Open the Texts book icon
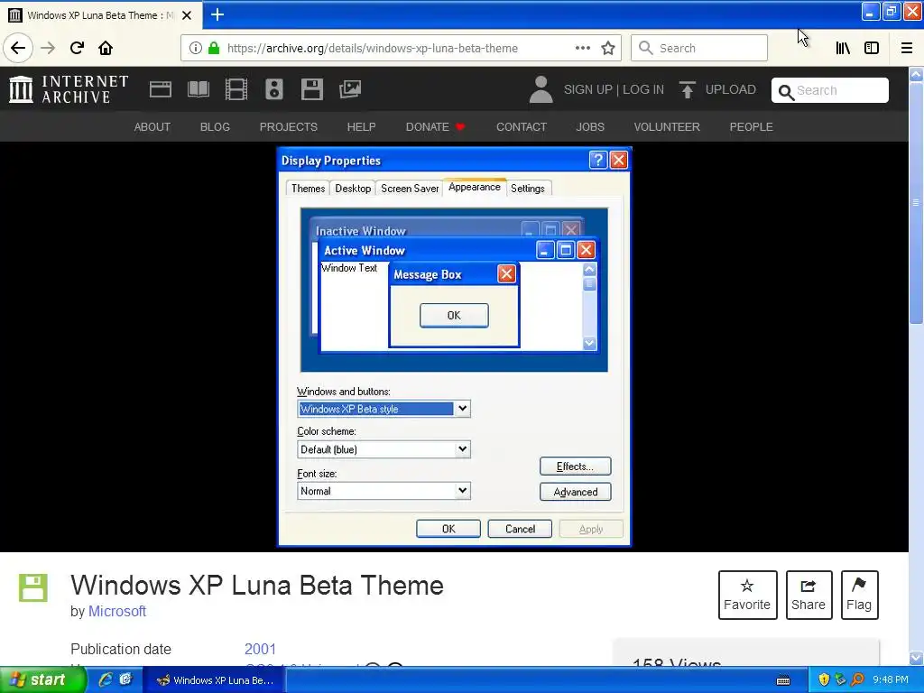 199,89
